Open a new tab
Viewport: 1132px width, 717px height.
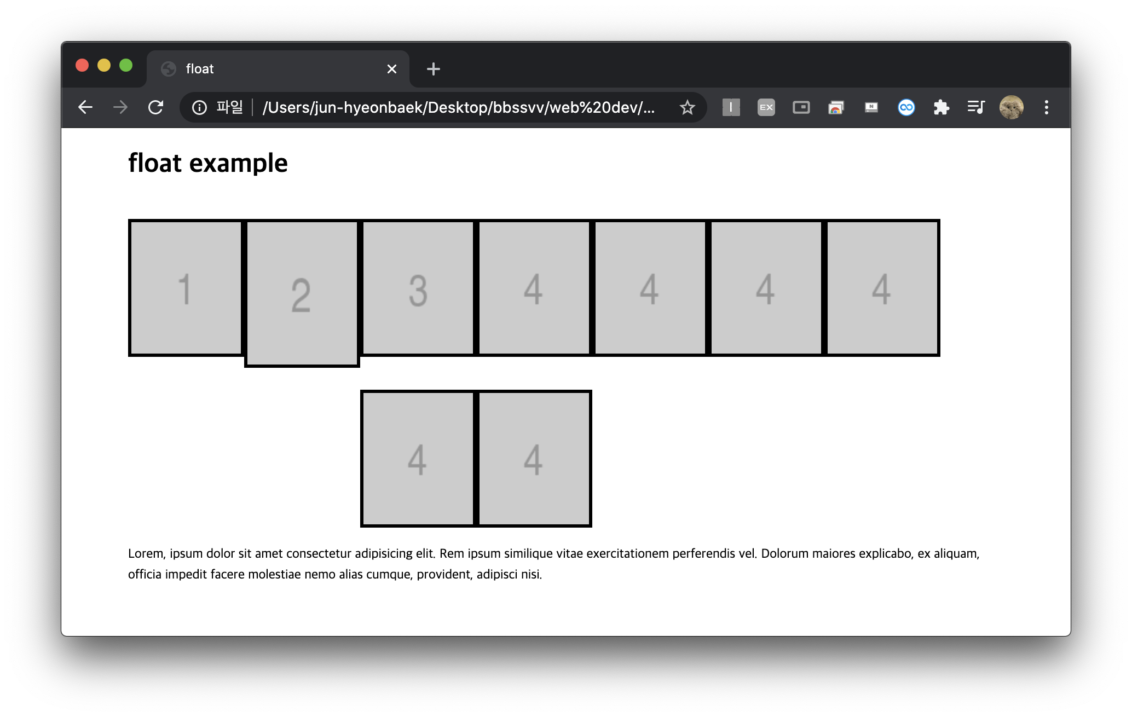point(433,69)
